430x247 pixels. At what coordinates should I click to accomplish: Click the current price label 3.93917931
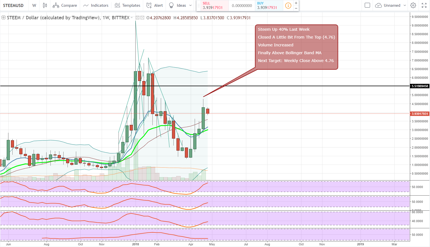pyautogui.click(x=420, y=114)
